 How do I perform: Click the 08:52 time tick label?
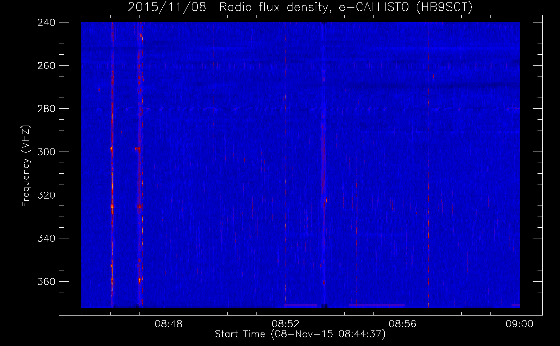[x=286, y=324]
